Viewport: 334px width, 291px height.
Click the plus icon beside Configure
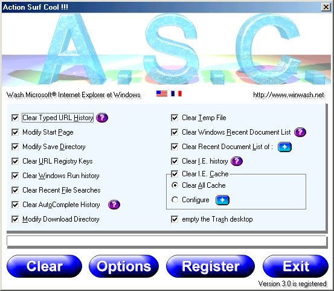222,200
